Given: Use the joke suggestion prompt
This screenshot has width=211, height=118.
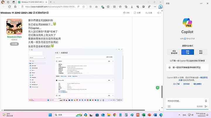Looking at the screenshot, I should tap(187, 68).
